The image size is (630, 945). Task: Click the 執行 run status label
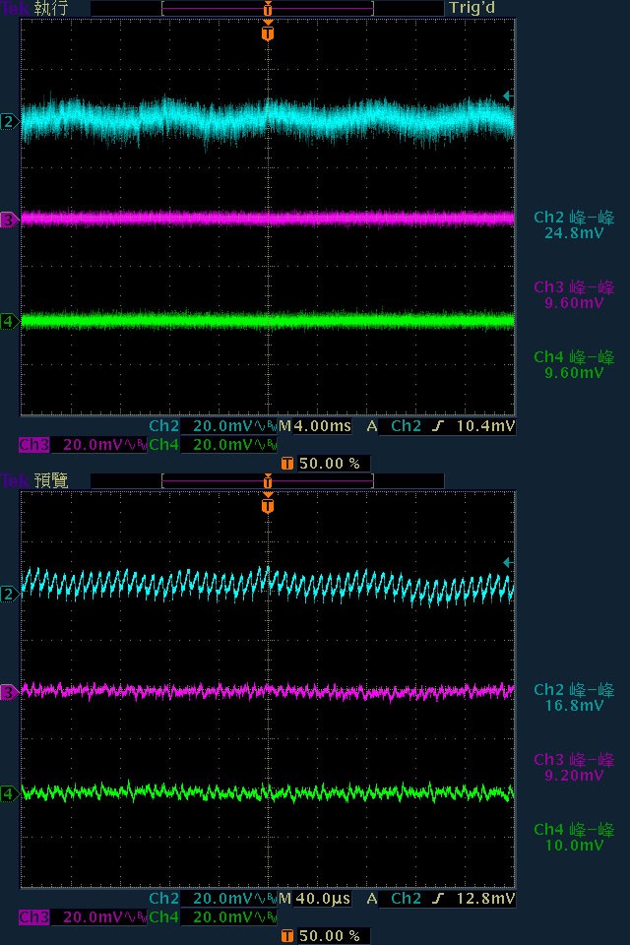tap(51, 9)
